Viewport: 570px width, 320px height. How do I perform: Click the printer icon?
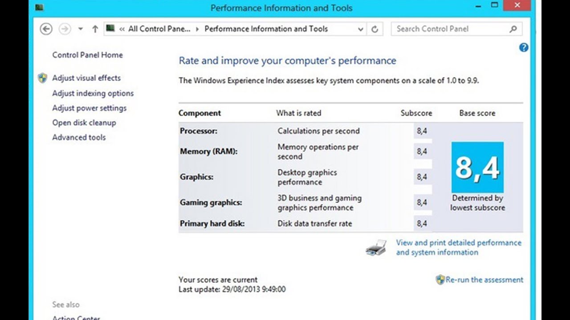pos(376,248)
